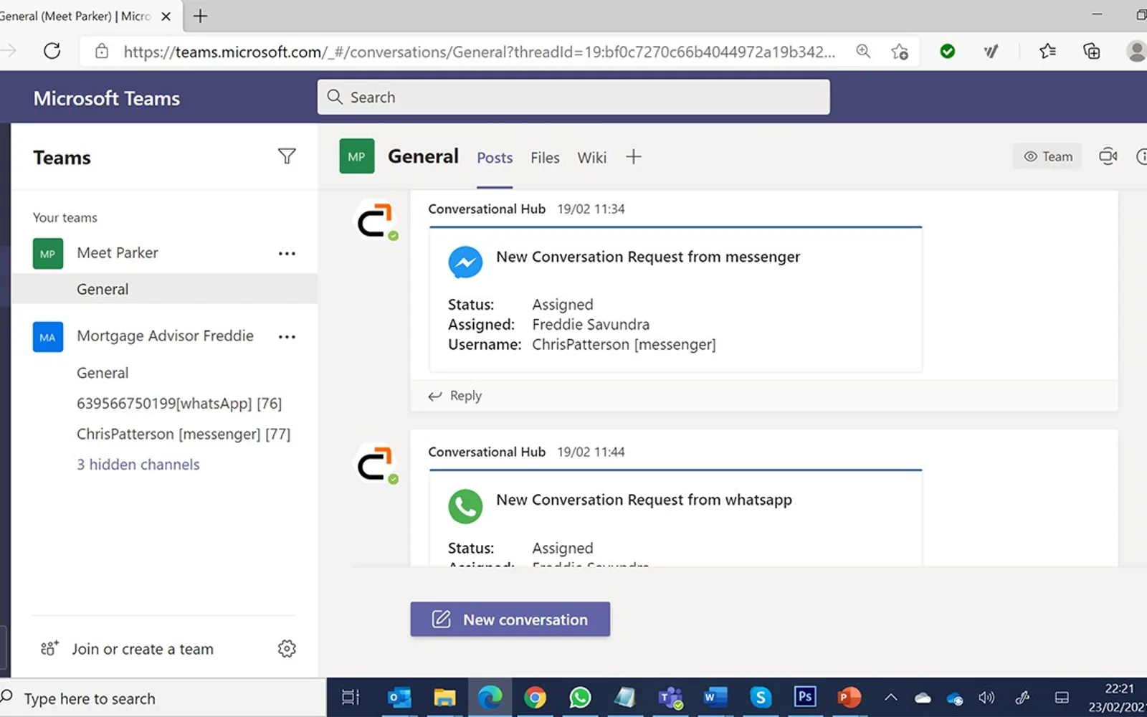Add this page to favorites star
Image resolution: width=1147 pixels, height=717 pixels.
(x=900, y=52)
